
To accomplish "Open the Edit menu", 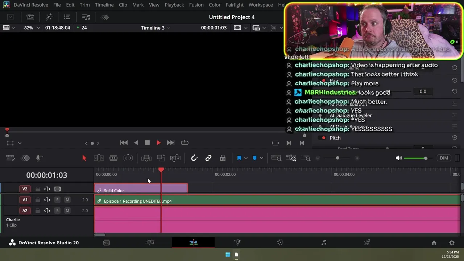I will [70, 5].
